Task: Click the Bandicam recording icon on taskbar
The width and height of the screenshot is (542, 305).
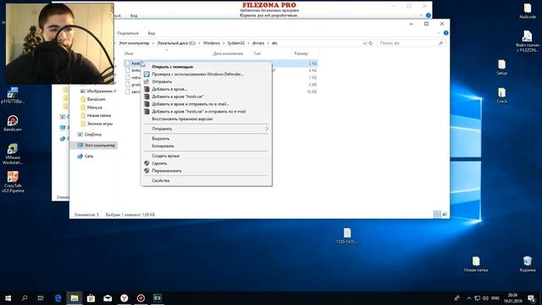Action: [x=141, y=297]
